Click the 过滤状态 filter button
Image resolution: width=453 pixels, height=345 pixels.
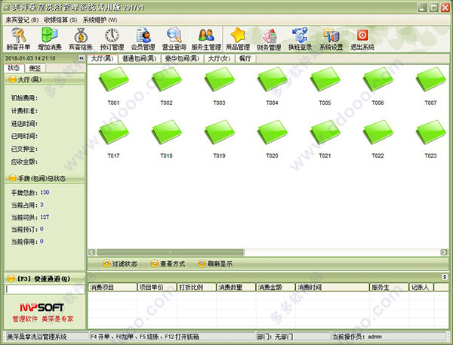120,263
